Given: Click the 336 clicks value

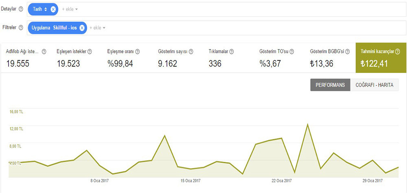Looking at the screenshot, I should (x=215, y=64).
